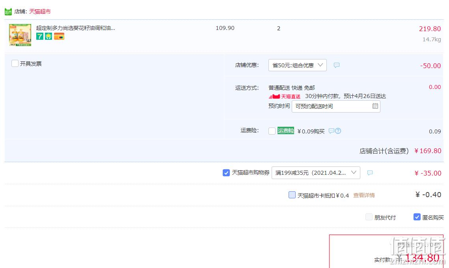
Task: Click the ¥ -35.00 coupon amount
Action: [428, 173]
